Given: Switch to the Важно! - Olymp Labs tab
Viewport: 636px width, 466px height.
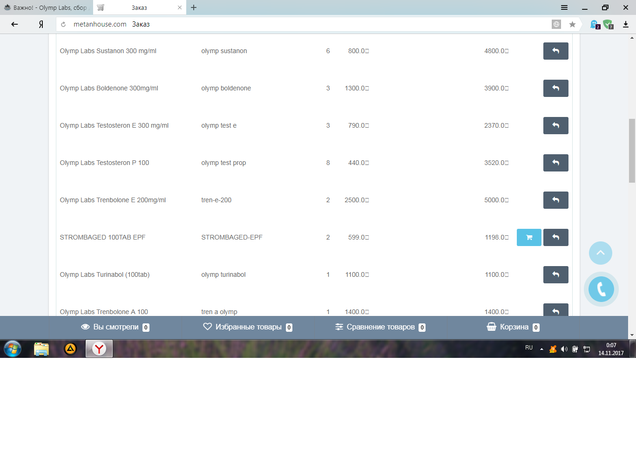Looking at the screenshot, I should 47,7.
